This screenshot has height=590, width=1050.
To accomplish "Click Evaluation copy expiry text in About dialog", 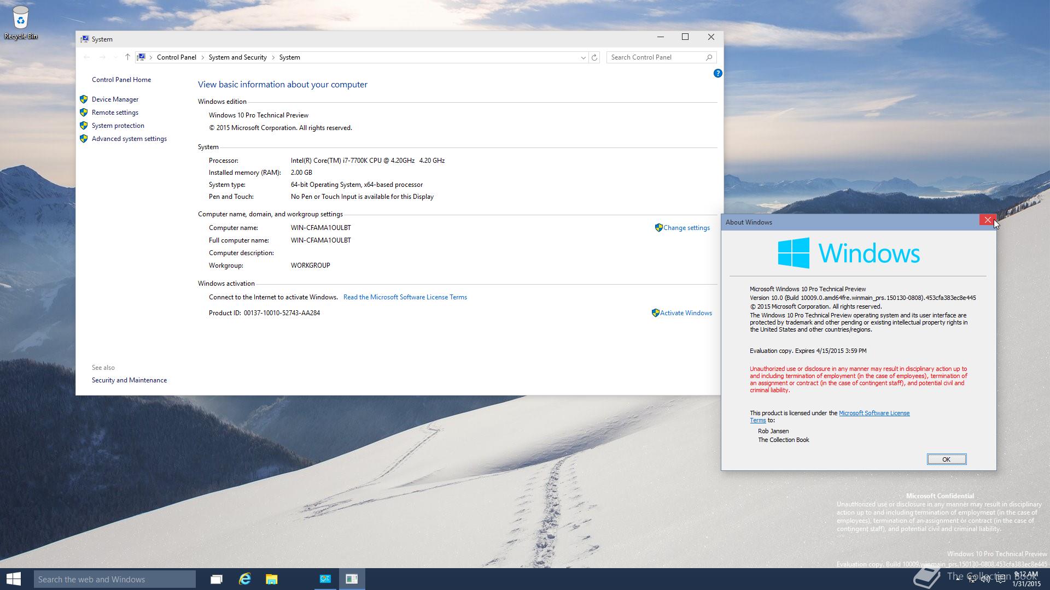I will 808,351.
